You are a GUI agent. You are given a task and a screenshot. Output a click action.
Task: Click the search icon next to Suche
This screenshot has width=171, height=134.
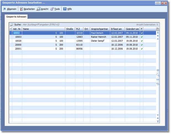click(x=11, y=25)
